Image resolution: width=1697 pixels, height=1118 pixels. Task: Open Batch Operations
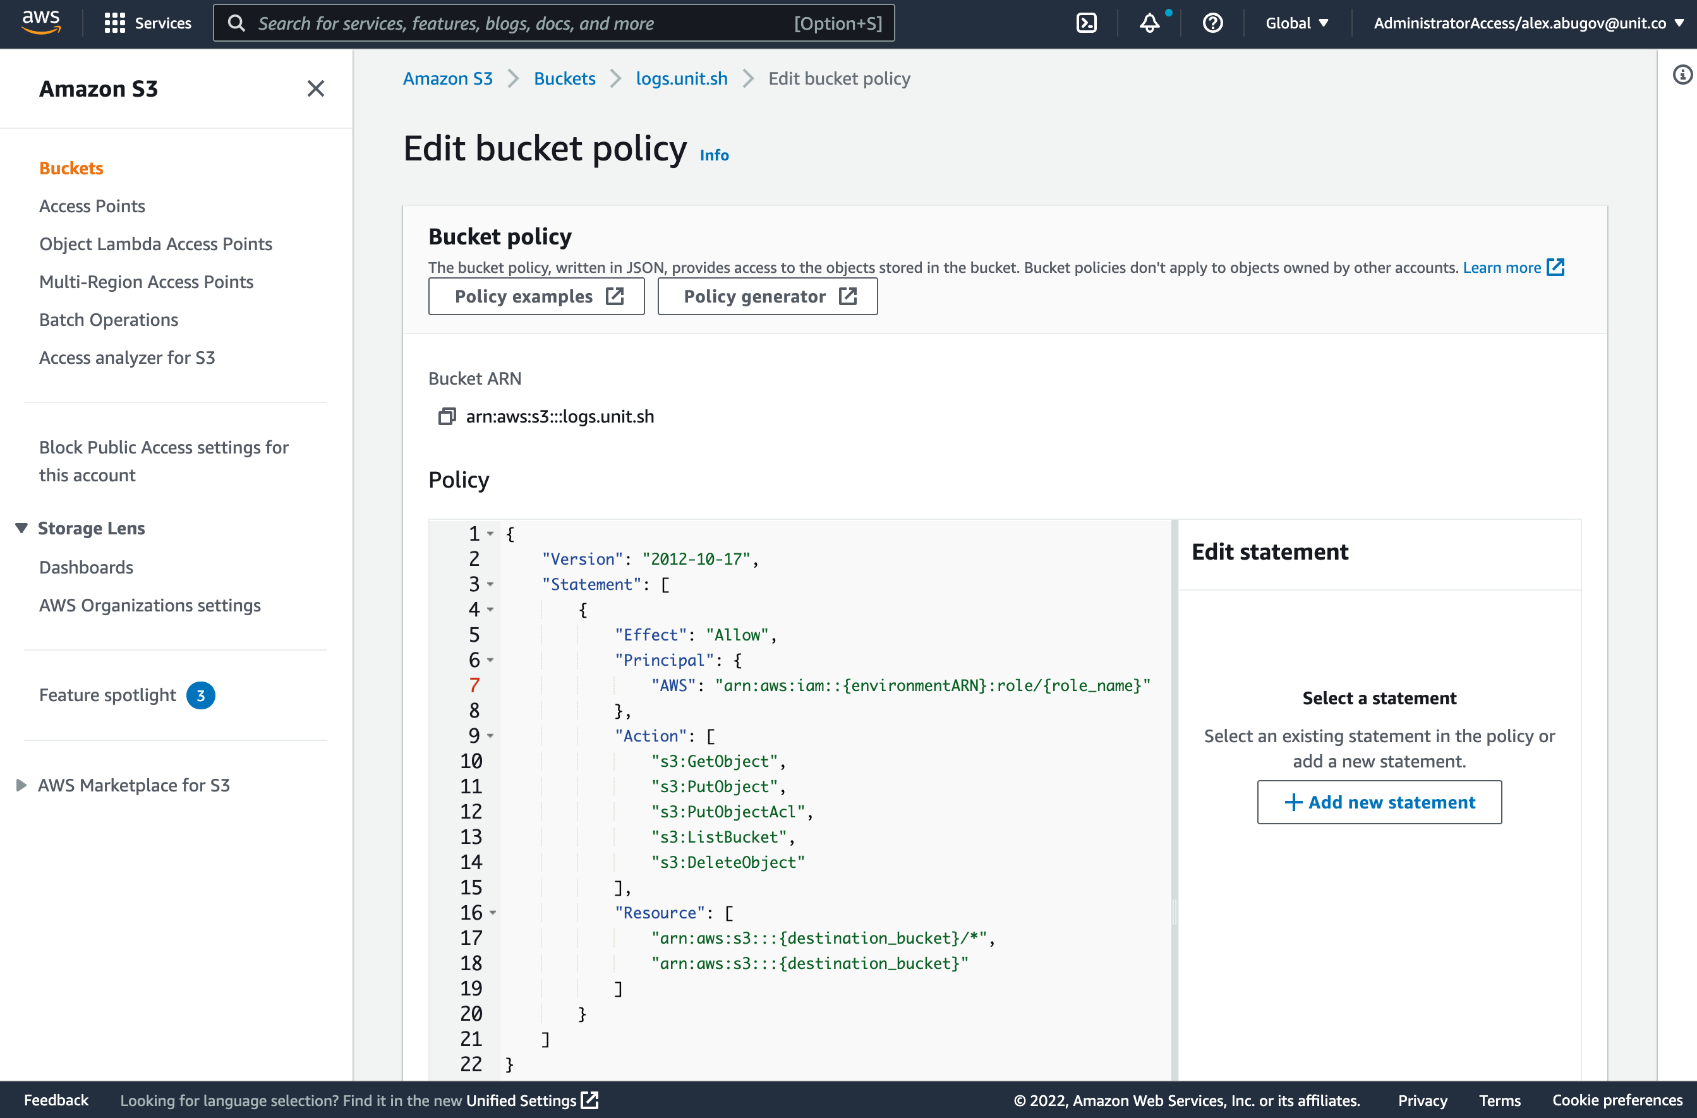(109, 320)
